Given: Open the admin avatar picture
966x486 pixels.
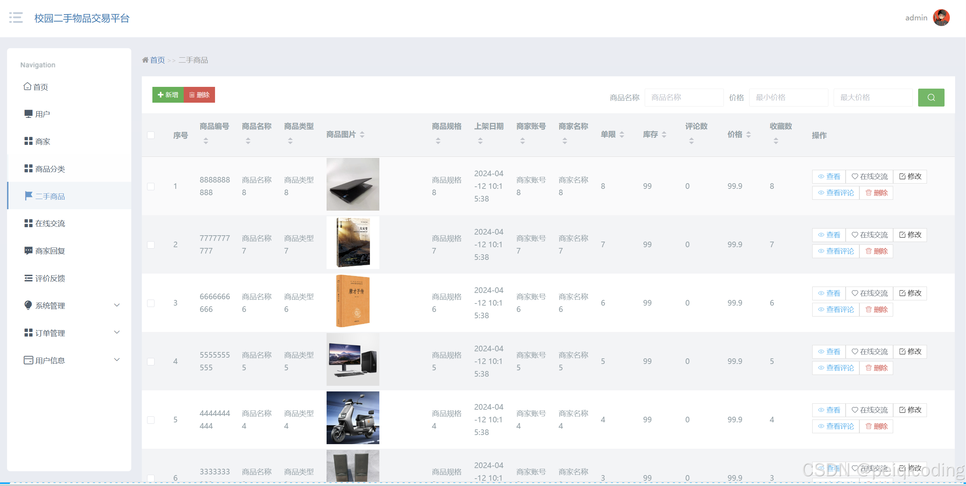Looking at the screenshot, I should pyautogui.click(x=941, y=18).
